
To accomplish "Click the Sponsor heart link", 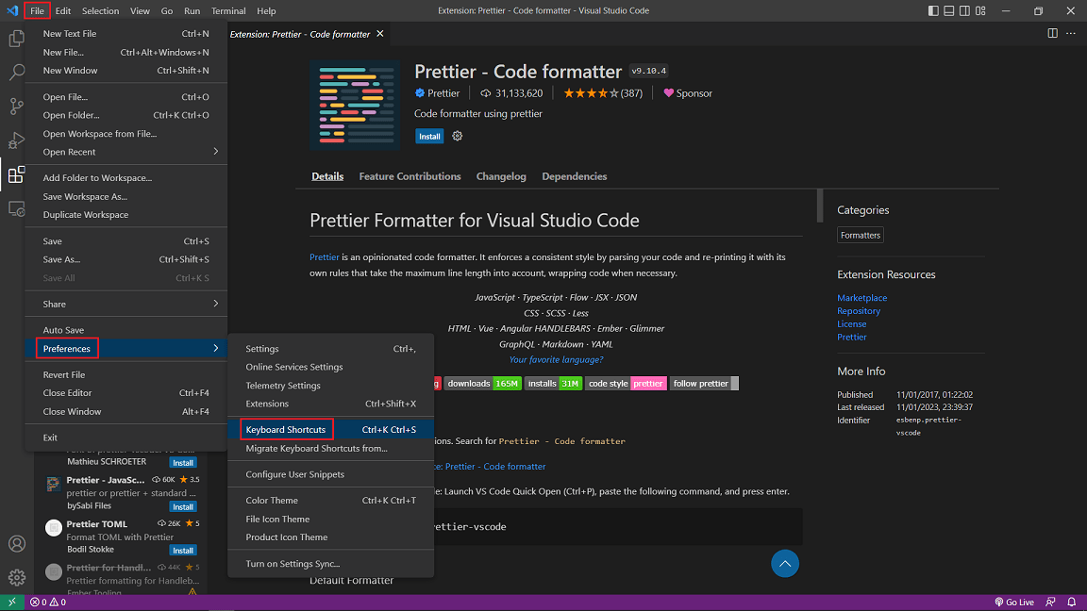I will (688, 92).
